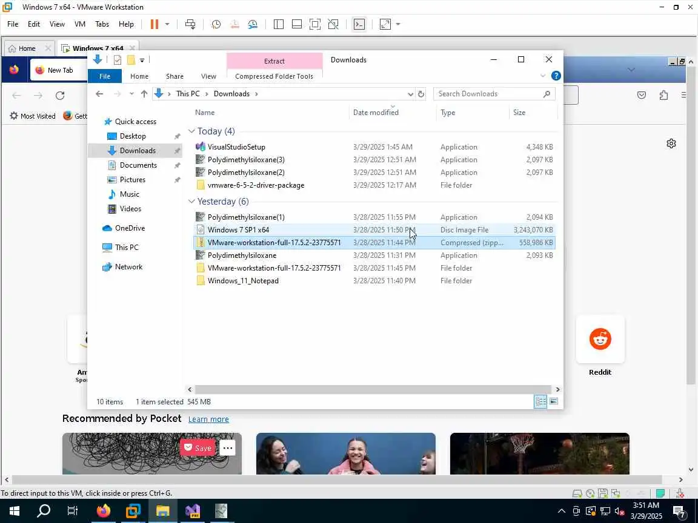Select OneDrive in navigation pane
Image resolution: width=698 pixels, height=523 pixels.
click(x=130, y=228)
